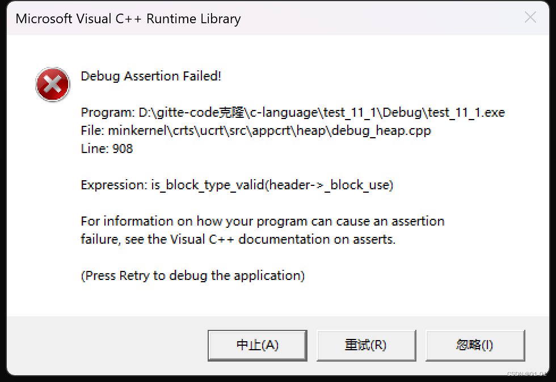Click the Expression is_block_type_valid line

click(x=237, y=185)
